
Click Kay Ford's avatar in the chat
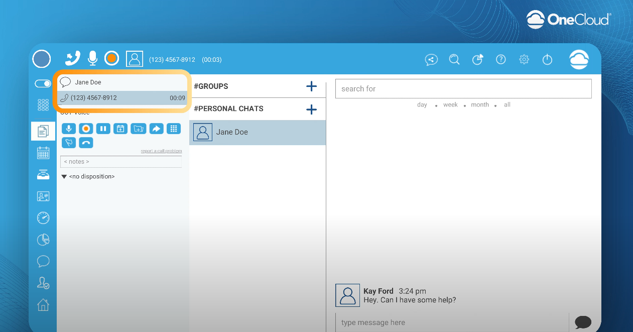pyautogui.click(x=347, y=295)
